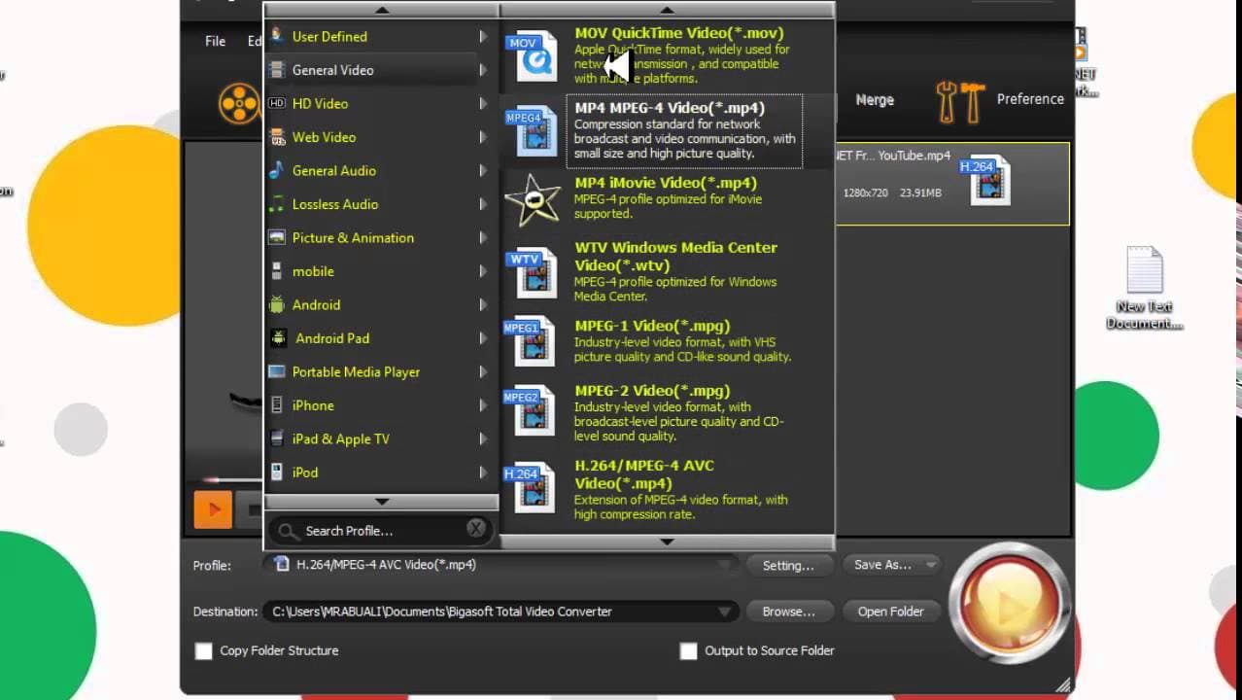Click the iMovie star icon
This screenshot has height=700, width=1242.
click(532, 199)
